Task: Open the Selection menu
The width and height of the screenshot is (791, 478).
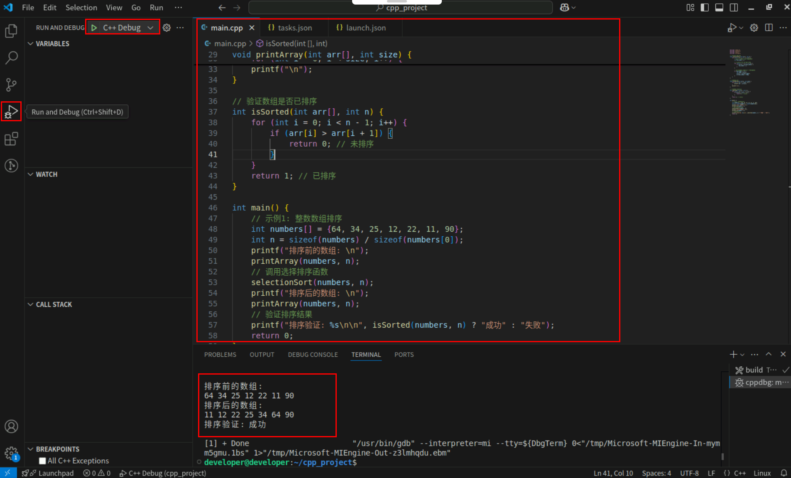Action: coord(81,7)
